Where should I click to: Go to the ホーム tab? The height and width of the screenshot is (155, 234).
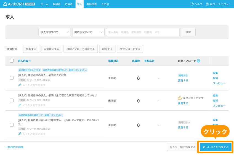tap(44, 4)
